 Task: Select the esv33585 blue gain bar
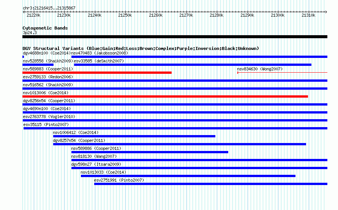click(193, 65)
